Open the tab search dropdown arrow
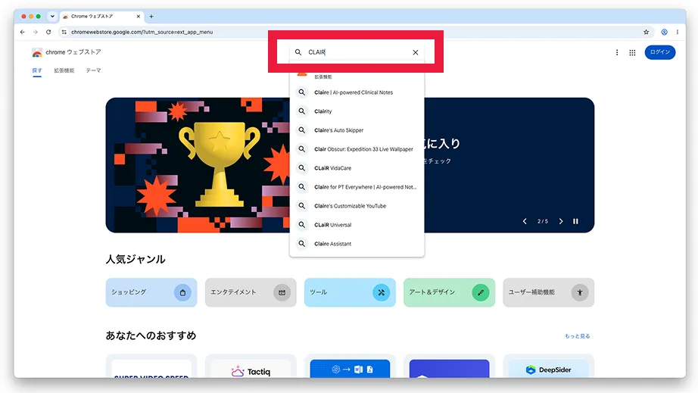The width and height of the screenshot is (698, 393). [x=52, y=17]
